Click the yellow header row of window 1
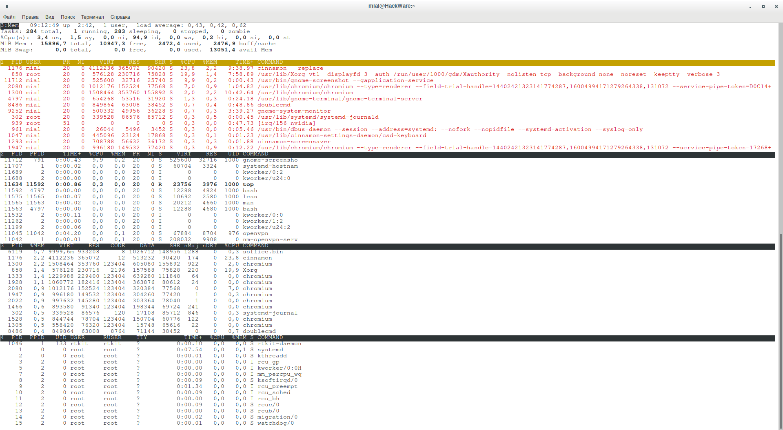The image size is (783, 430). [x=388, y=62]
